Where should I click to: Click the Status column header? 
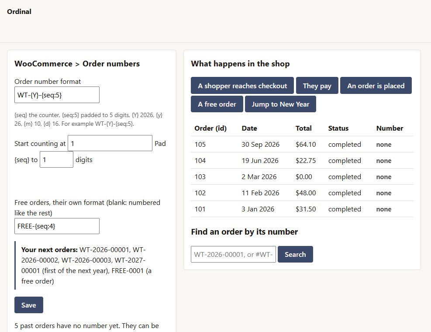coord(338,128)
